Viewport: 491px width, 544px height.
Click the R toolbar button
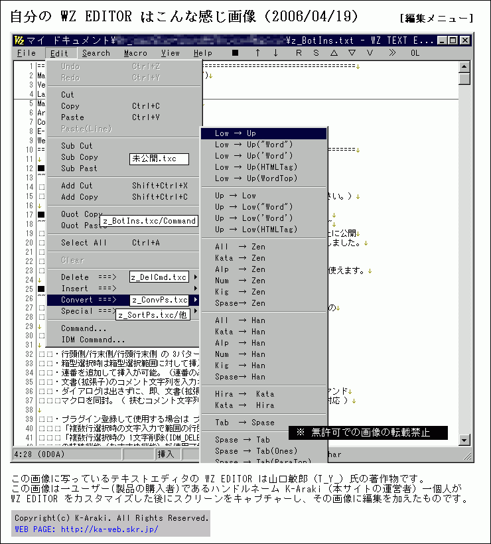(x=299, y=53)
